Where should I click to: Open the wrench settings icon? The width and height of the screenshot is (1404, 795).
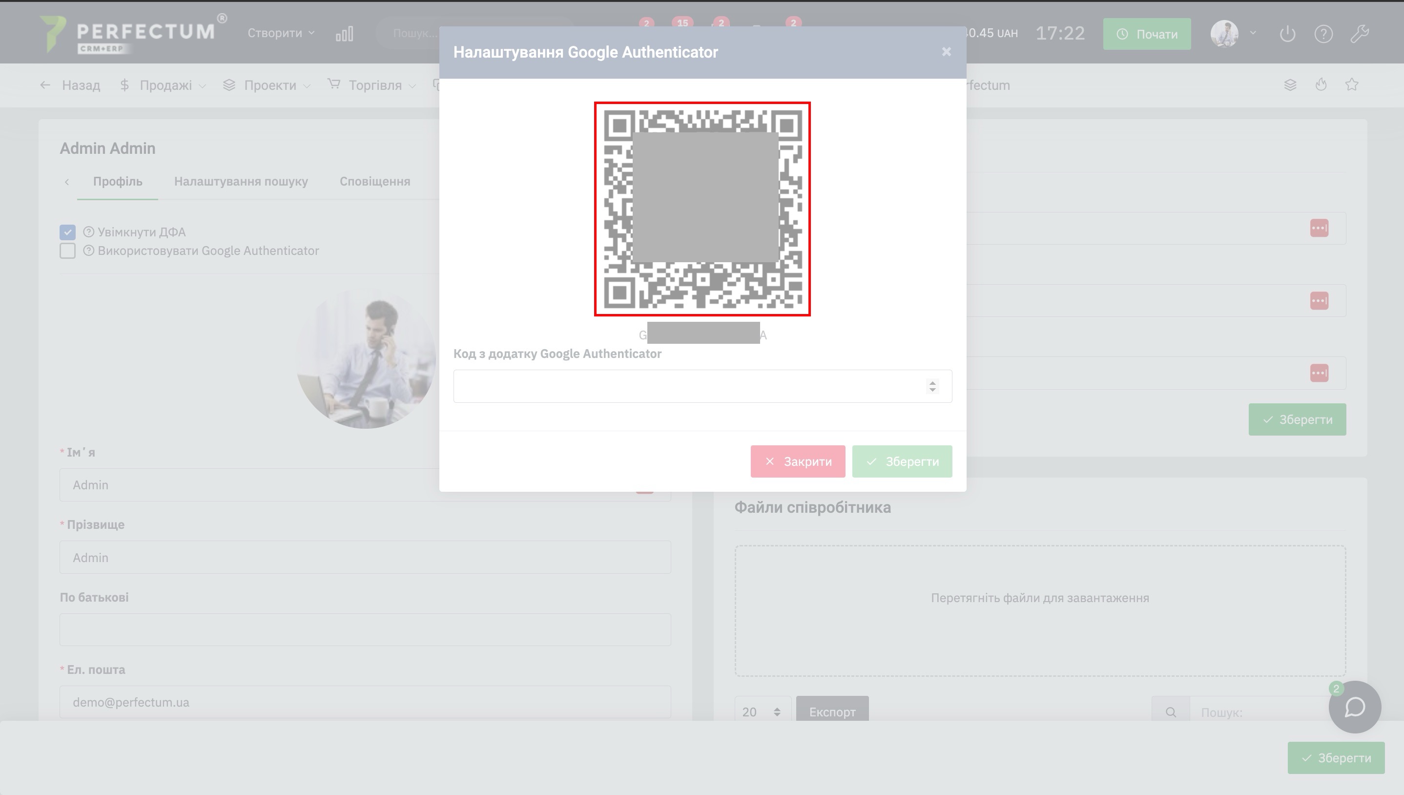1359,34
